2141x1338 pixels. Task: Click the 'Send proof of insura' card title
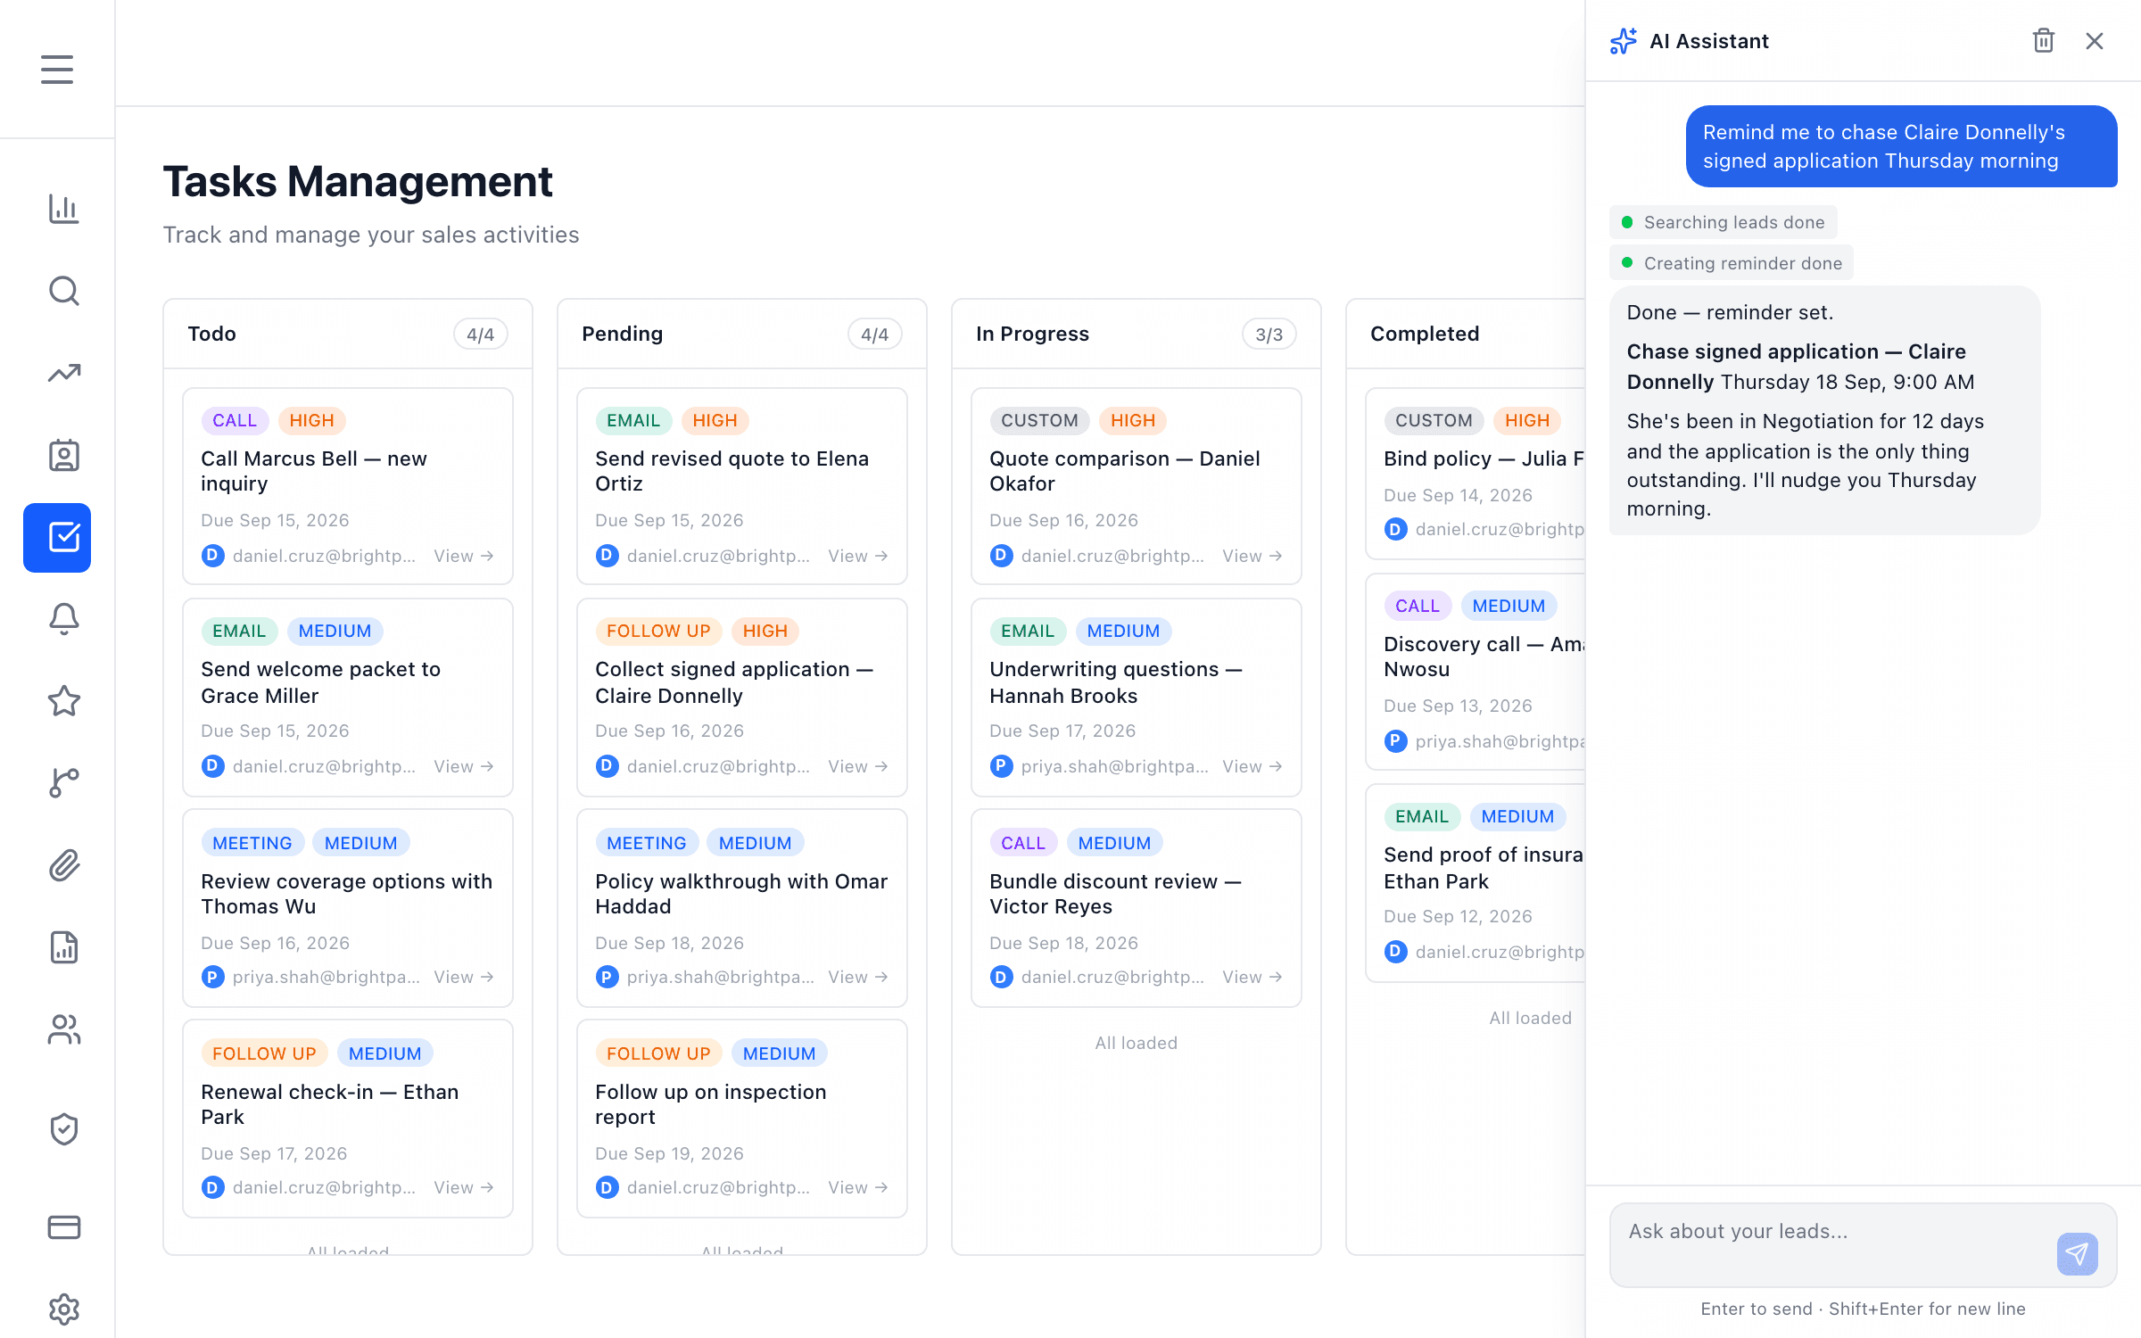coord(1484,867)
